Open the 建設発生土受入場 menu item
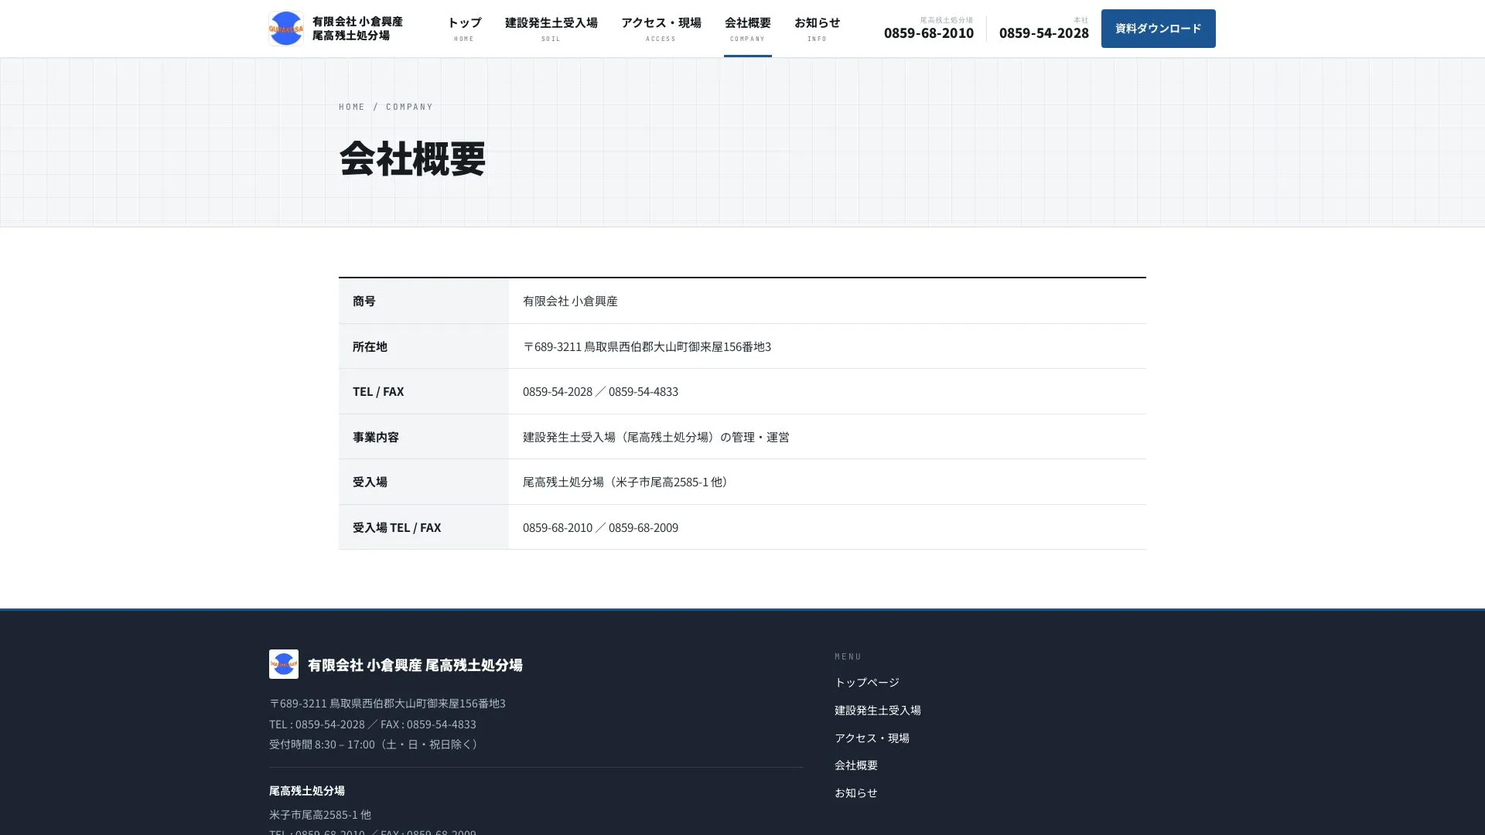 [x=551, y=29]
